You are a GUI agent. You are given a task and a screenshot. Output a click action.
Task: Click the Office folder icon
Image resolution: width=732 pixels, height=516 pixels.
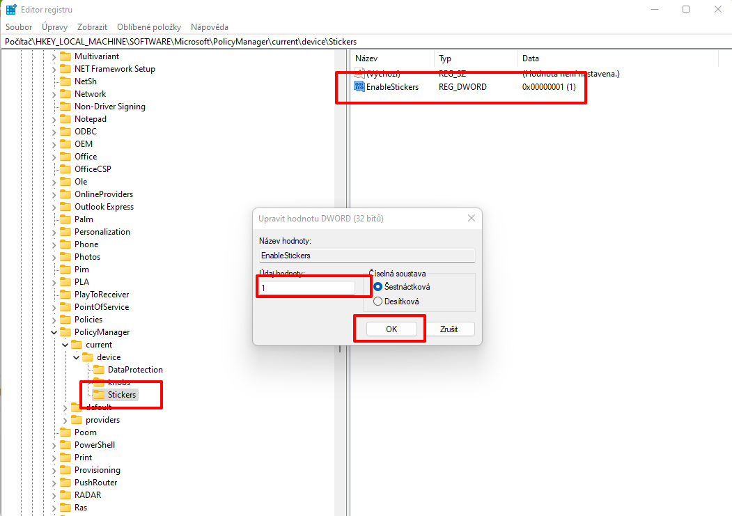coord(66,156)
